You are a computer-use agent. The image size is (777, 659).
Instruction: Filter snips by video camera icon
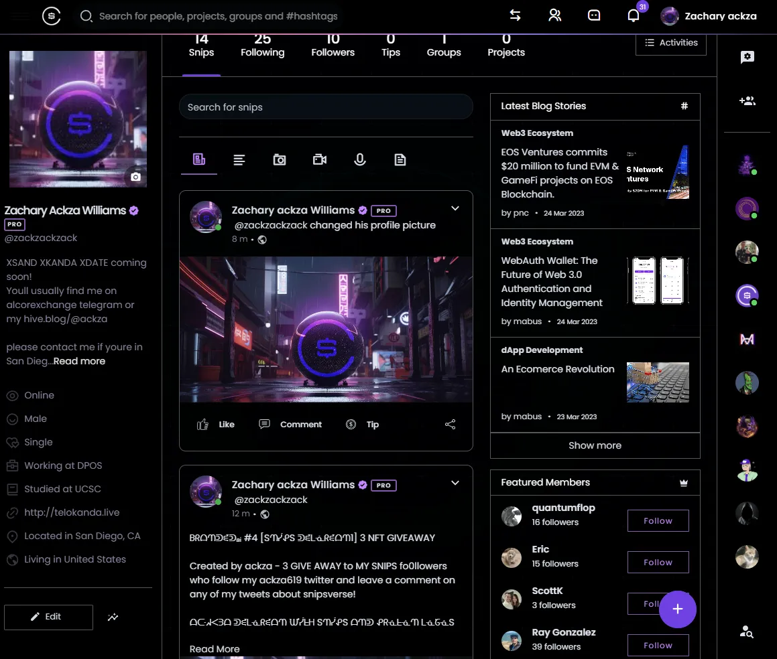point(320,159)
